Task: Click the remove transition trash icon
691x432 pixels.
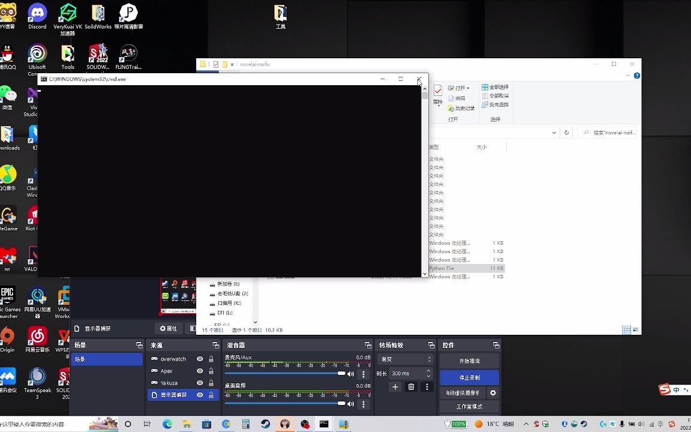Action: click(x=411, y=387)
